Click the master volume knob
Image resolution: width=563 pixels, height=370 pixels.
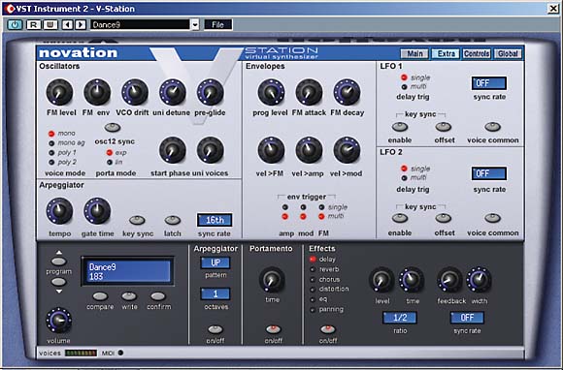(58, 321)
